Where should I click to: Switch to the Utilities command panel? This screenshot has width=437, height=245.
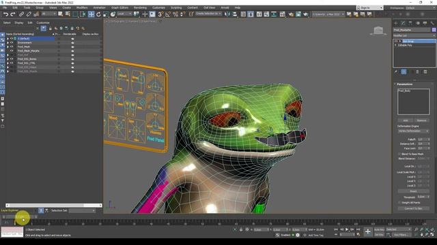click(432, 23)
